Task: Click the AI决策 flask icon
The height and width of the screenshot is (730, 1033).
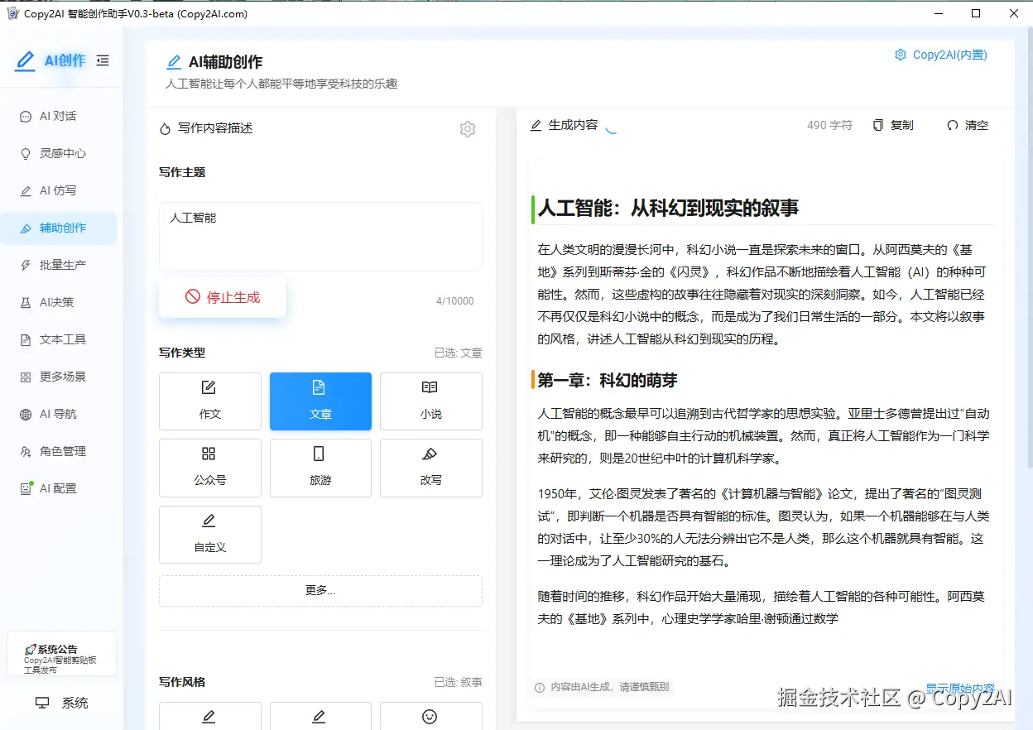Action: (x=26, y=303)
